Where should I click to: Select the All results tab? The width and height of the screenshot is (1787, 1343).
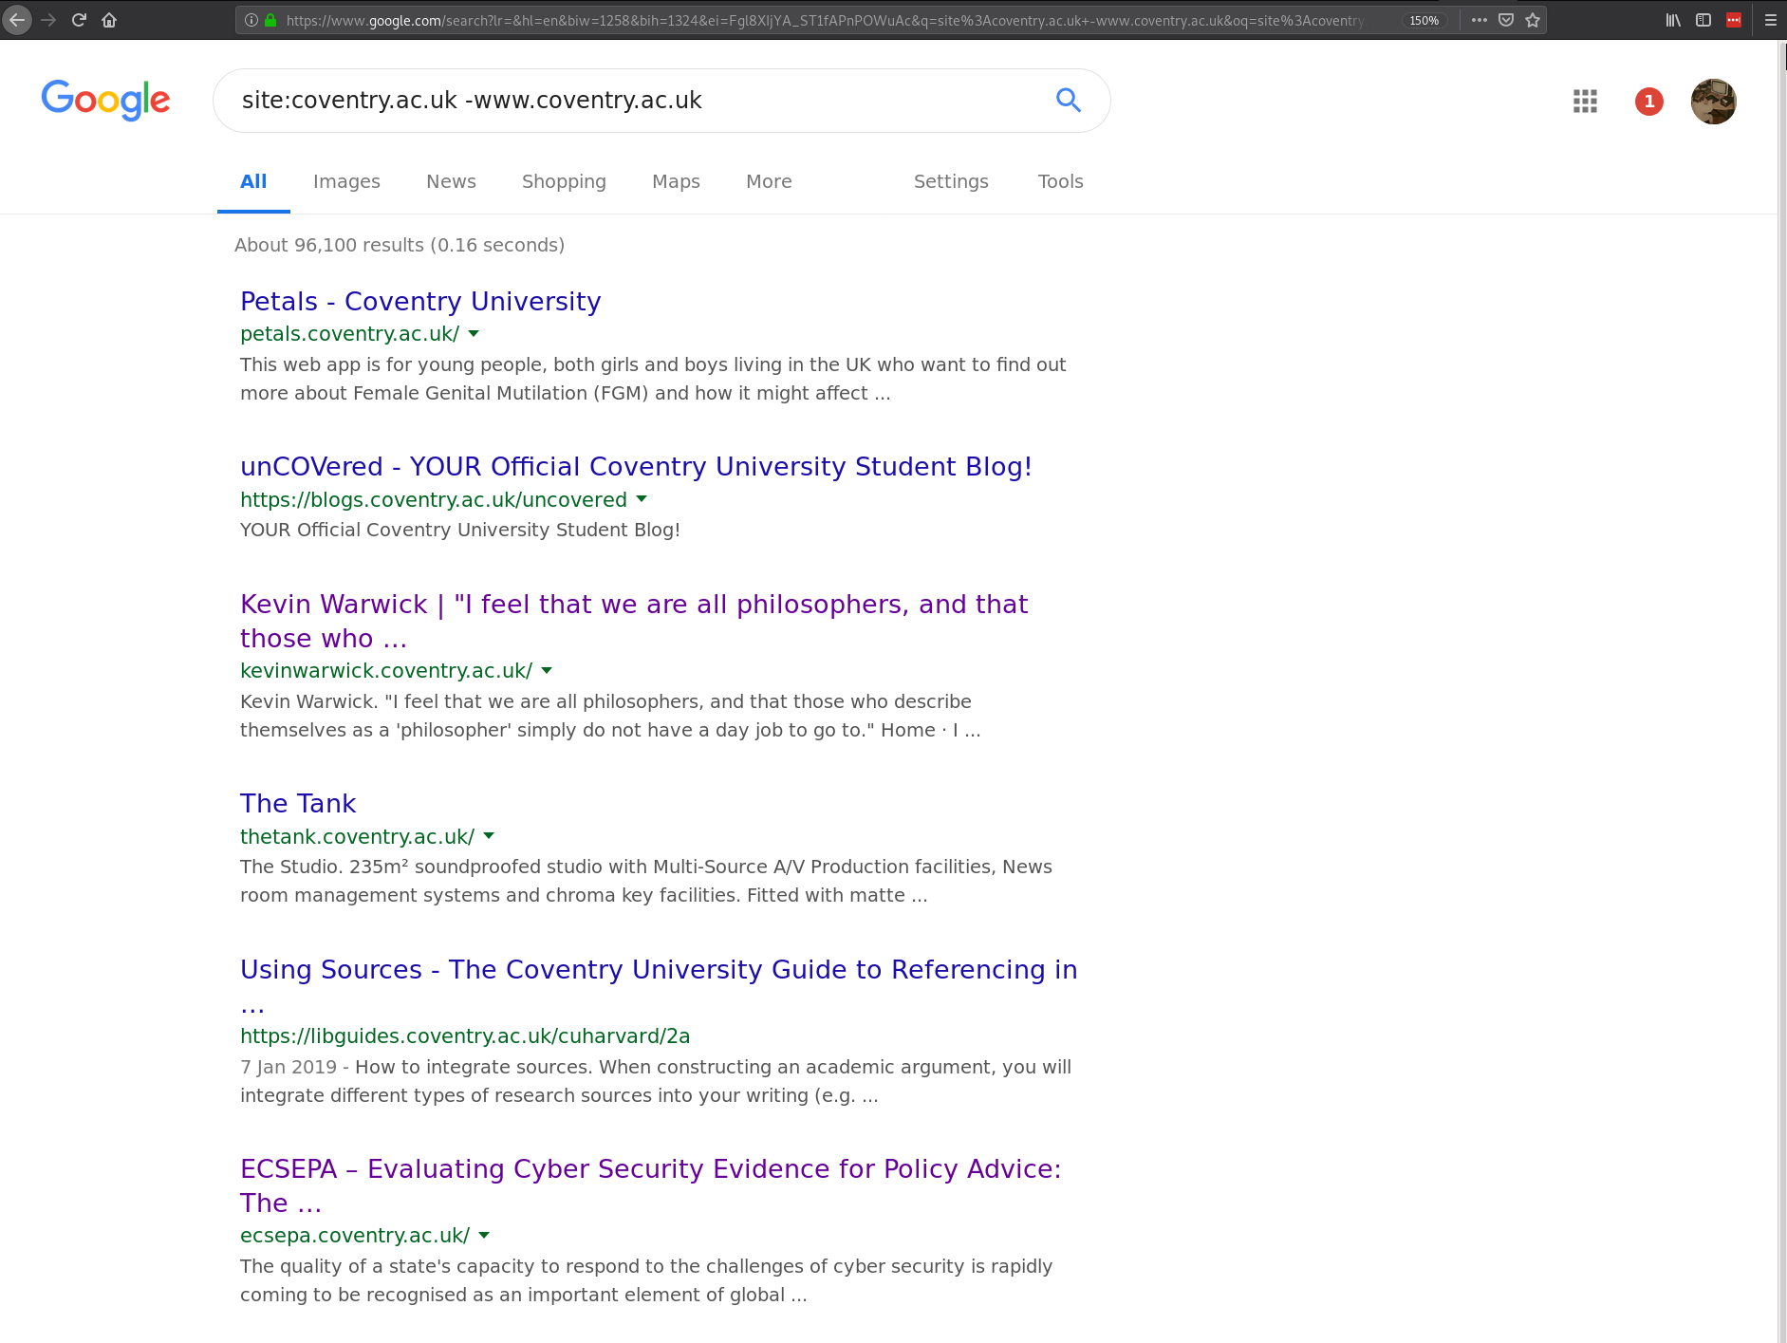(x=253, y=181)
